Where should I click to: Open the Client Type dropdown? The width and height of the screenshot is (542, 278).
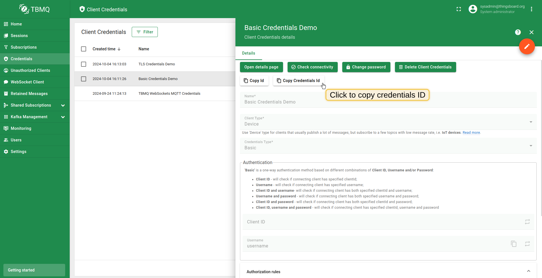point(388,122)
